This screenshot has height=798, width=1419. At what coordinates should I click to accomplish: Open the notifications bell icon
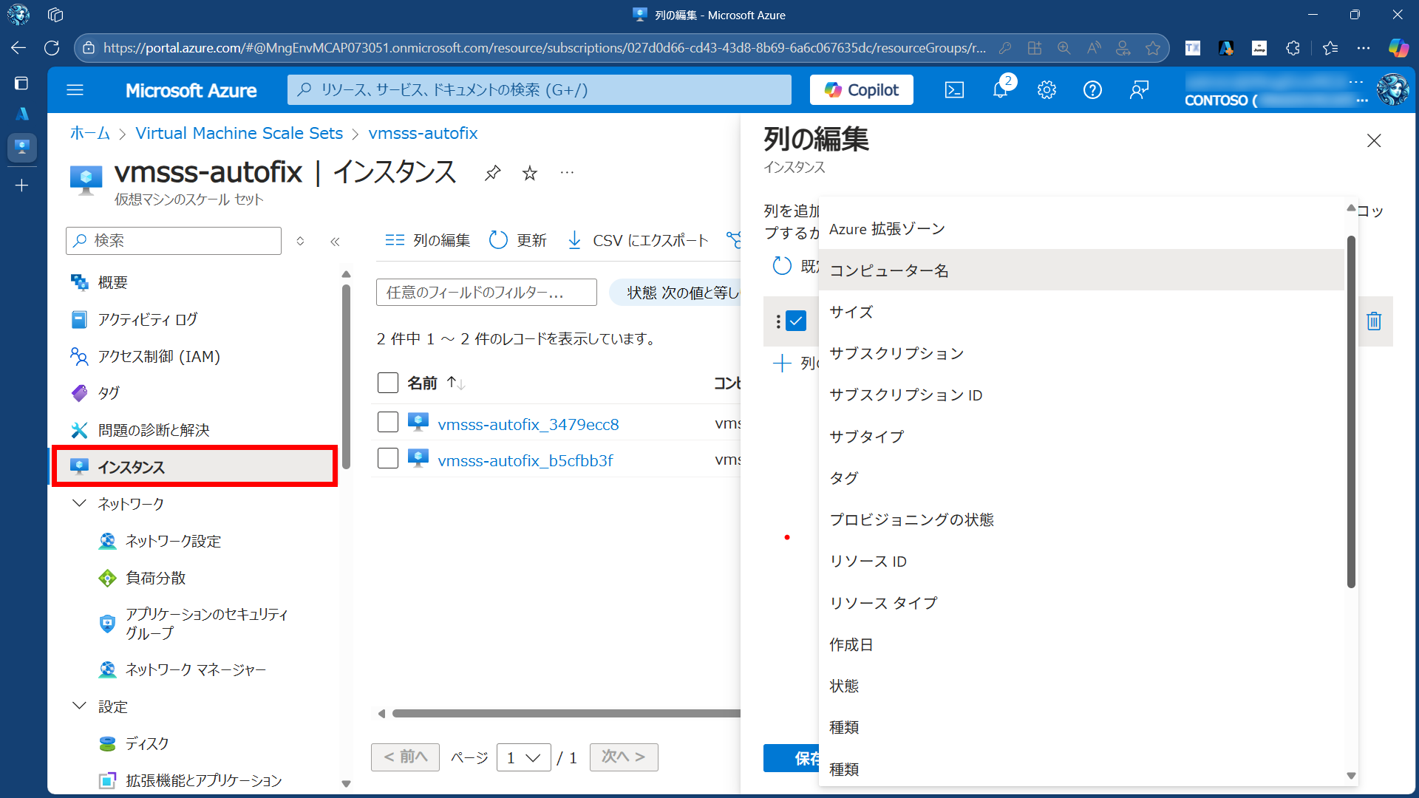tap(1000, 90)
